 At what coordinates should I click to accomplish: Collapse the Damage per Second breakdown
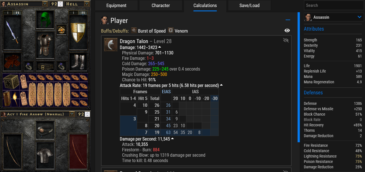(x=172, y=139)
